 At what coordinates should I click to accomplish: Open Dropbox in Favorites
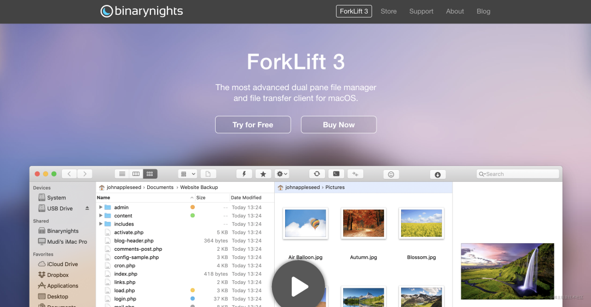click(54, 275)
